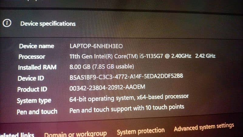The height and width of the screenshot is (137, 243).
Task: Click the Installed RAM label
Action: (x=37, y=67)
